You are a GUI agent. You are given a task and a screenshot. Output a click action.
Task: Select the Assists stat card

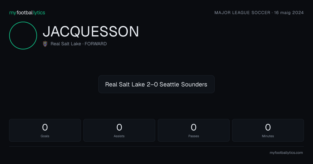(x=119, y=130)
